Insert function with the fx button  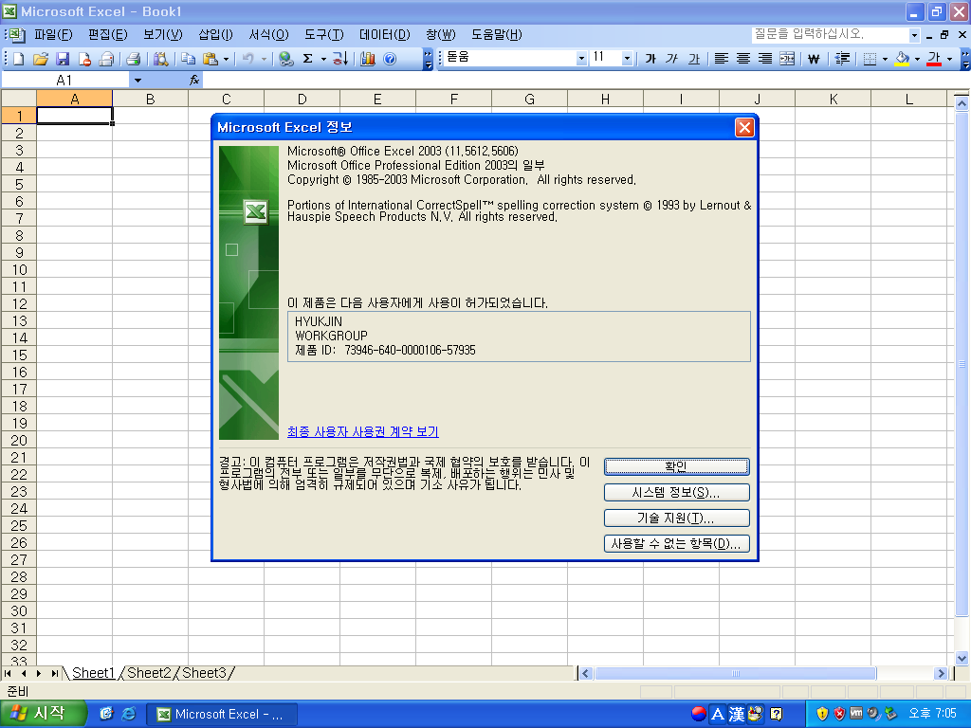tap(194, 80)
